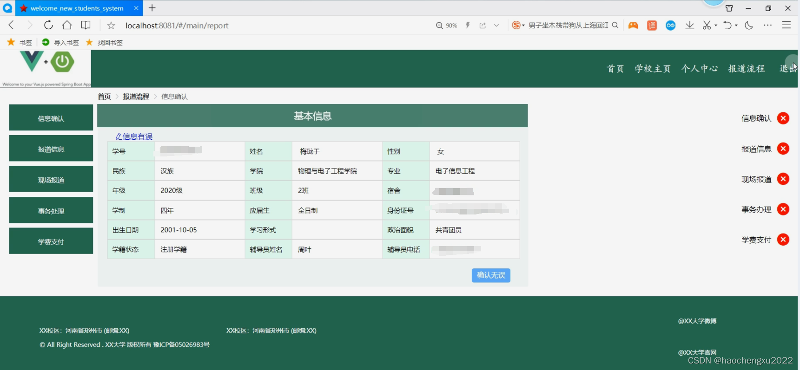Open the downloads arrow icon
800x370 pixels.
[x=689, y=26]
